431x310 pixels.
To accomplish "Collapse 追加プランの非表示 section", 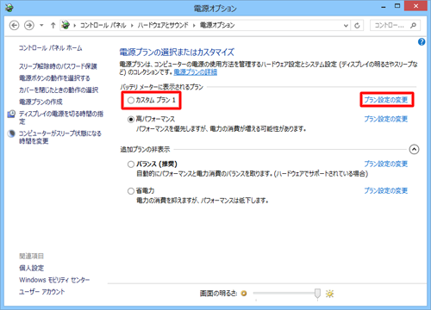I will click(414, 149).
